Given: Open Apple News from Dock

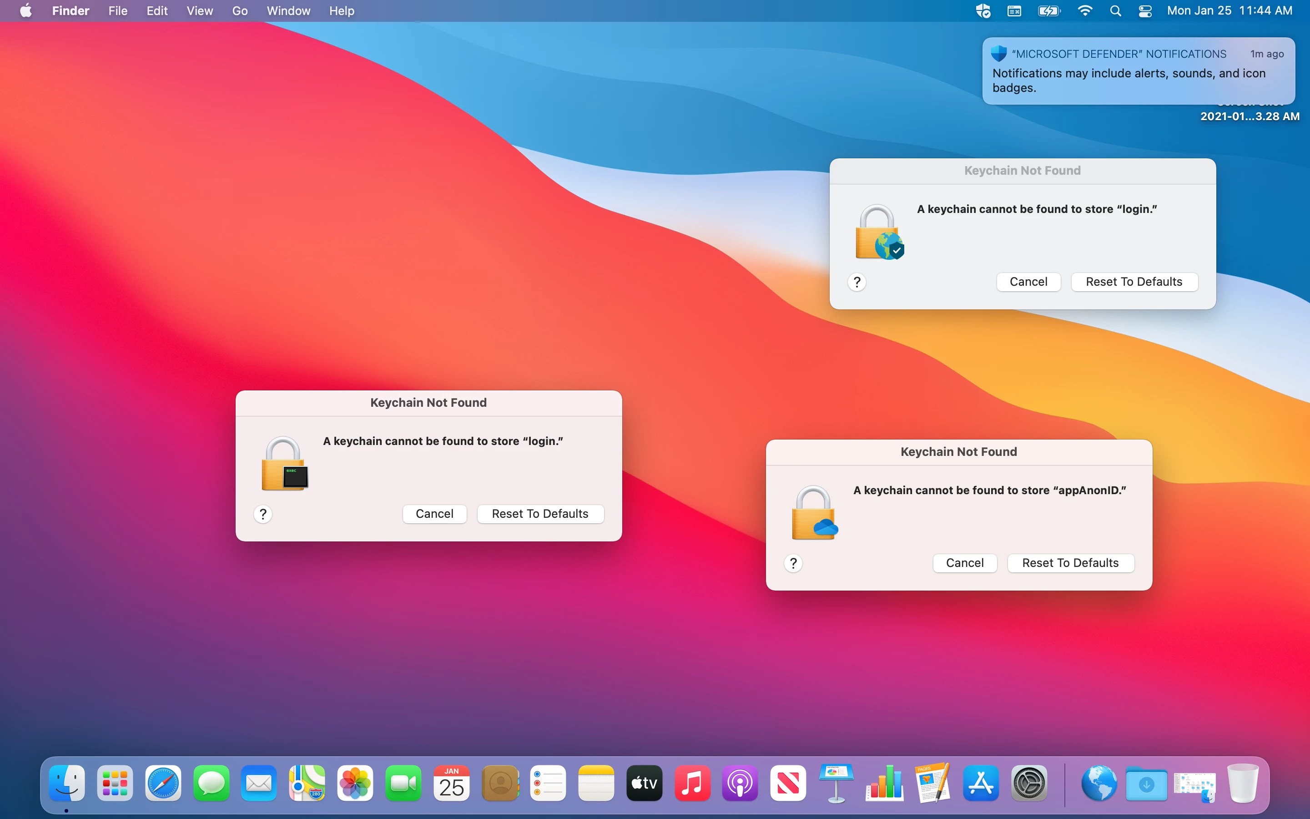Looking at the screenshot, I should click(788, 783).
